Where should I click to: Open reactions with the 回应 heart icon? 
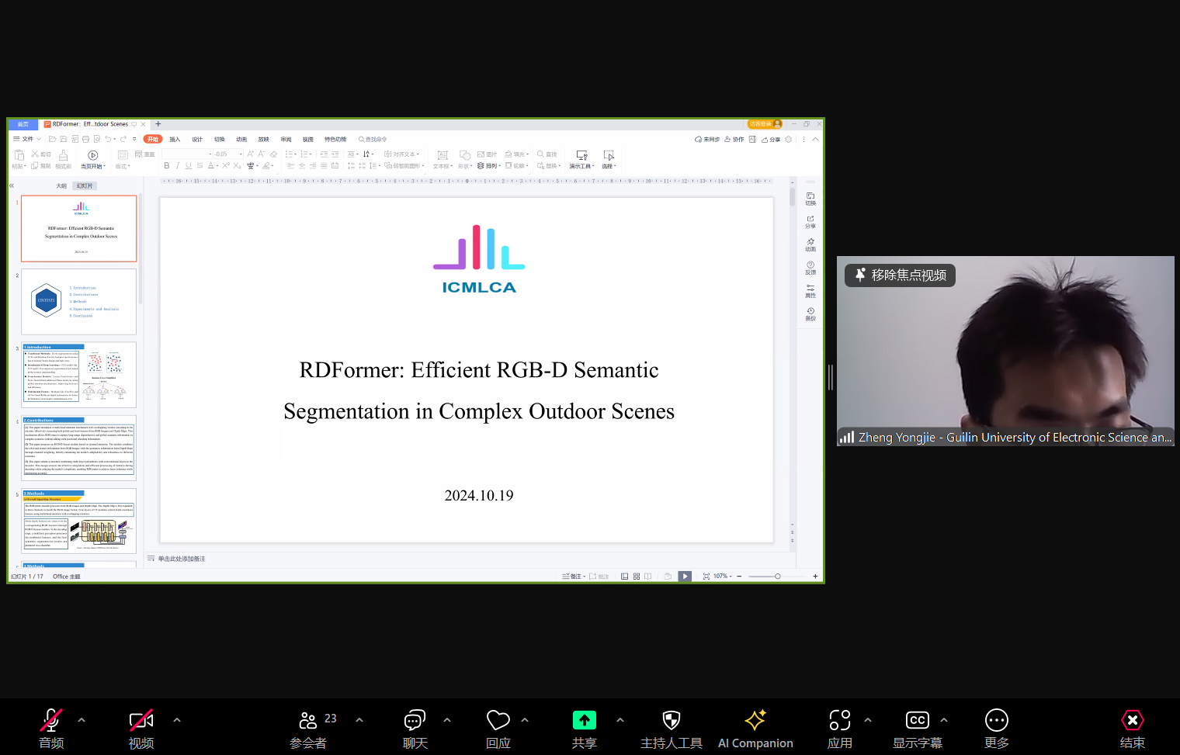(x=498, y=728)
